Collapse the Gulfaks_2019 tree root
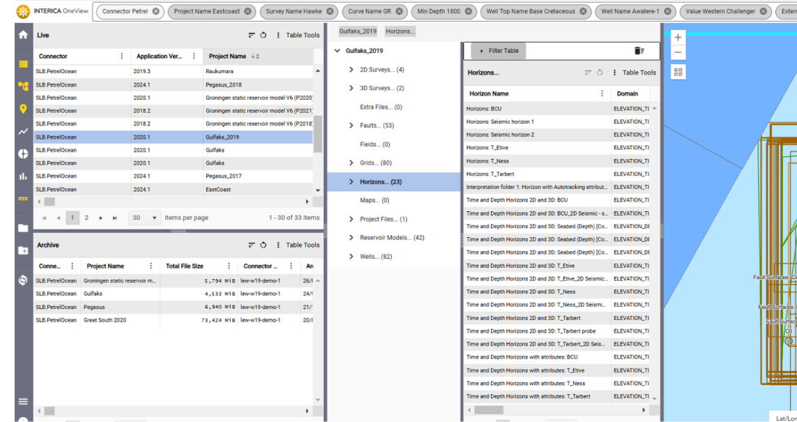Viewport: 797px width, 422px height. [x=337, y=51]
